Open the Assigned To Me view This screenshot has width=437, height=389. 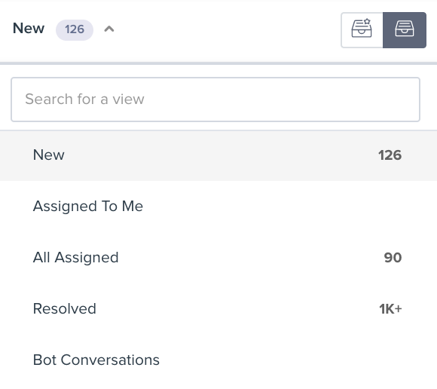coord(218,207)
